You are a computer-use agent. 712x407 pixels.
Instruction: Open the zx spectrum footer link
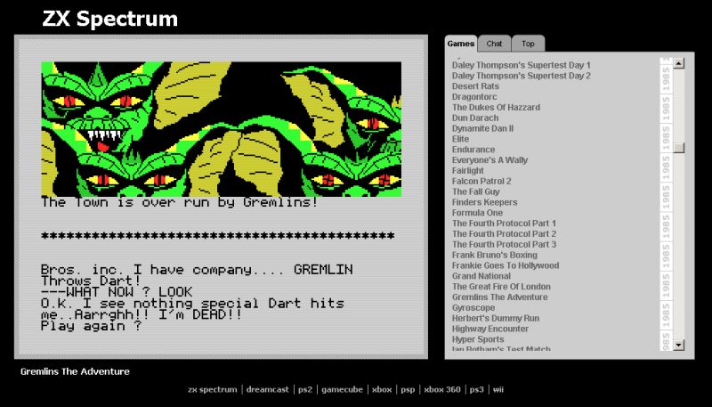[213, 389]
